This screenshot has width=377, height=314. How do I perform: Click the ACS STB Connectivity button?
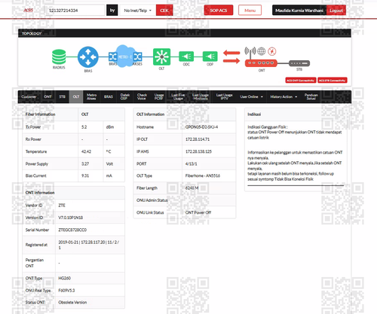[x=333, y=81]
